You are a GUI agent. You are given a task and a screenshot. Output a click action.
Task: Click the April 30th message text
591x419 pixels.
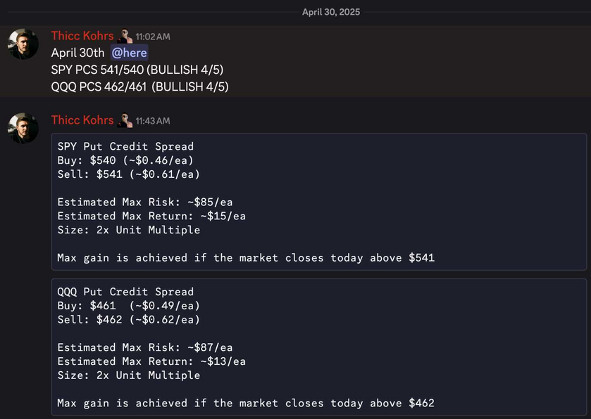77,53
